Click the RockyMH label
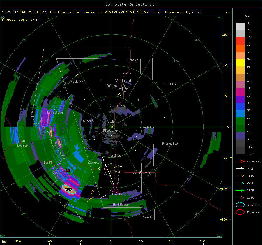Image resolution: width=262 pixels, height=245 pixels. [x=77, y=82]
